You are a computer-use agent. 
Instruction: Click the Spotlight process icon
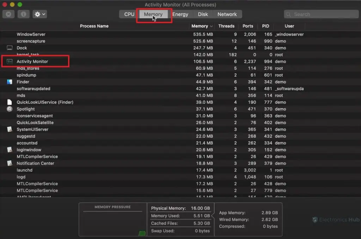pyautogui.click(x=10, y=109)
